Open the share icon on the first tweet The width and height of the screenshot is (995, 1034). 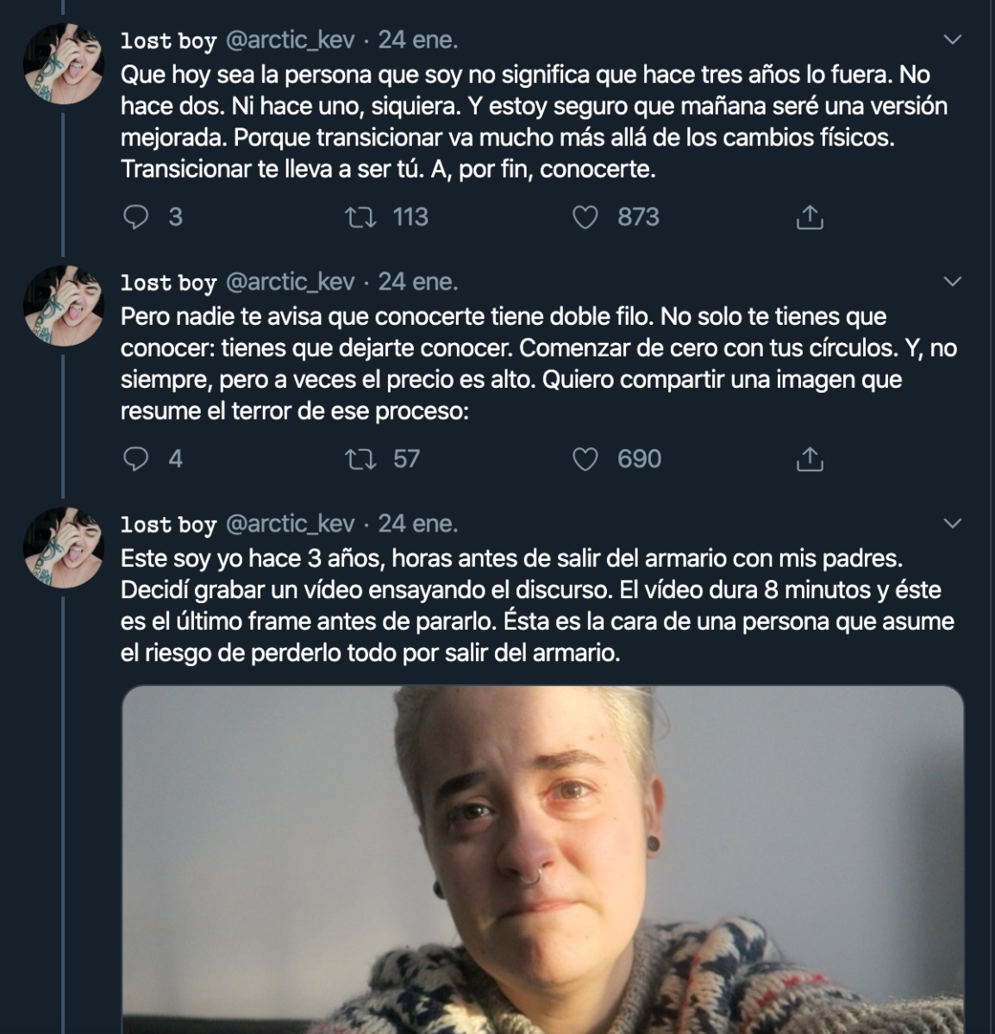pos(810,218)
